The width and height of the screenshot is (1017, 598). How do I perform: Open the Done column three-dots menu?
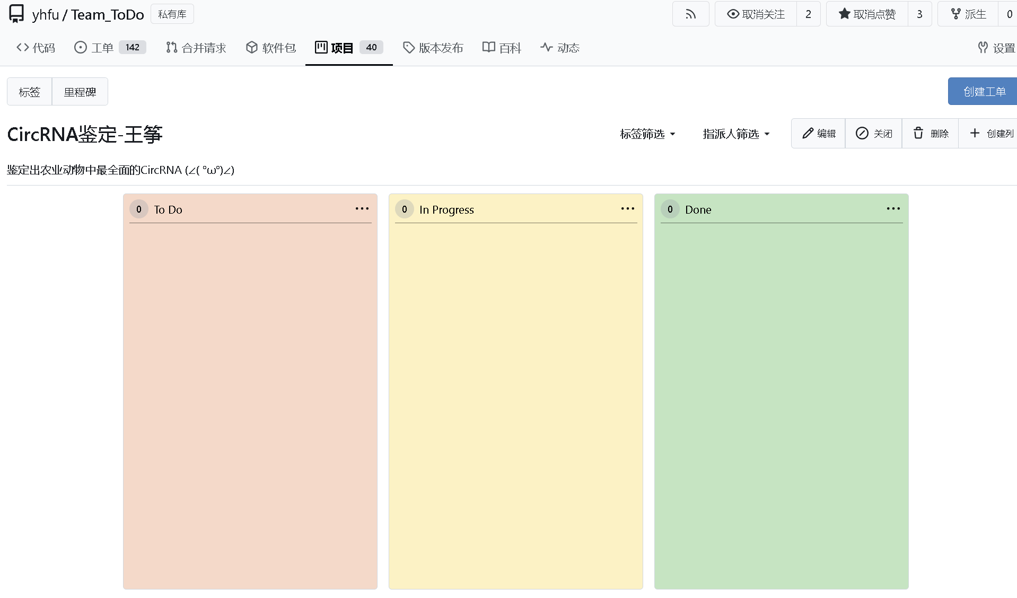893,209
